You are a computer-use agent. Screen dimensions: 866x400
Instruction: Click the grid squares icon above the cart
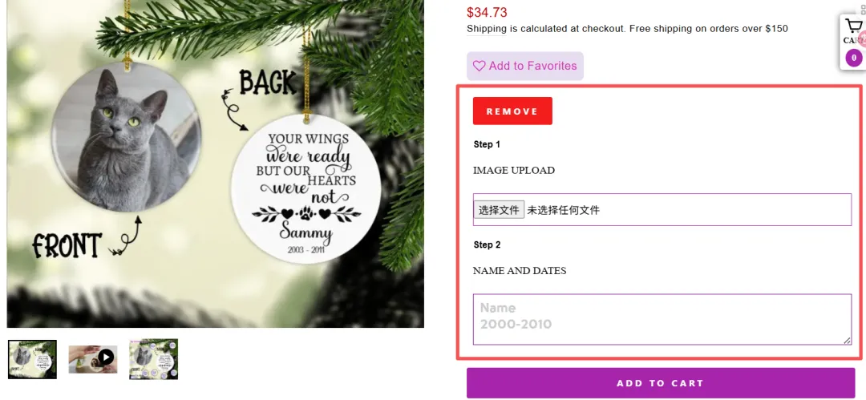[x=864, y=7]
